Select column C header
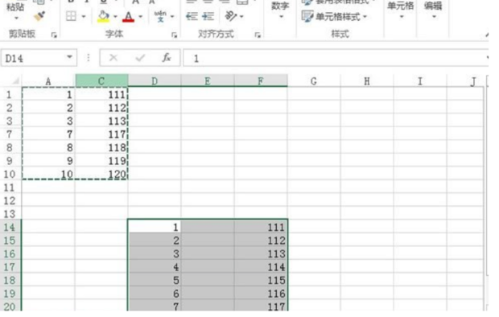 coord(101,81)
